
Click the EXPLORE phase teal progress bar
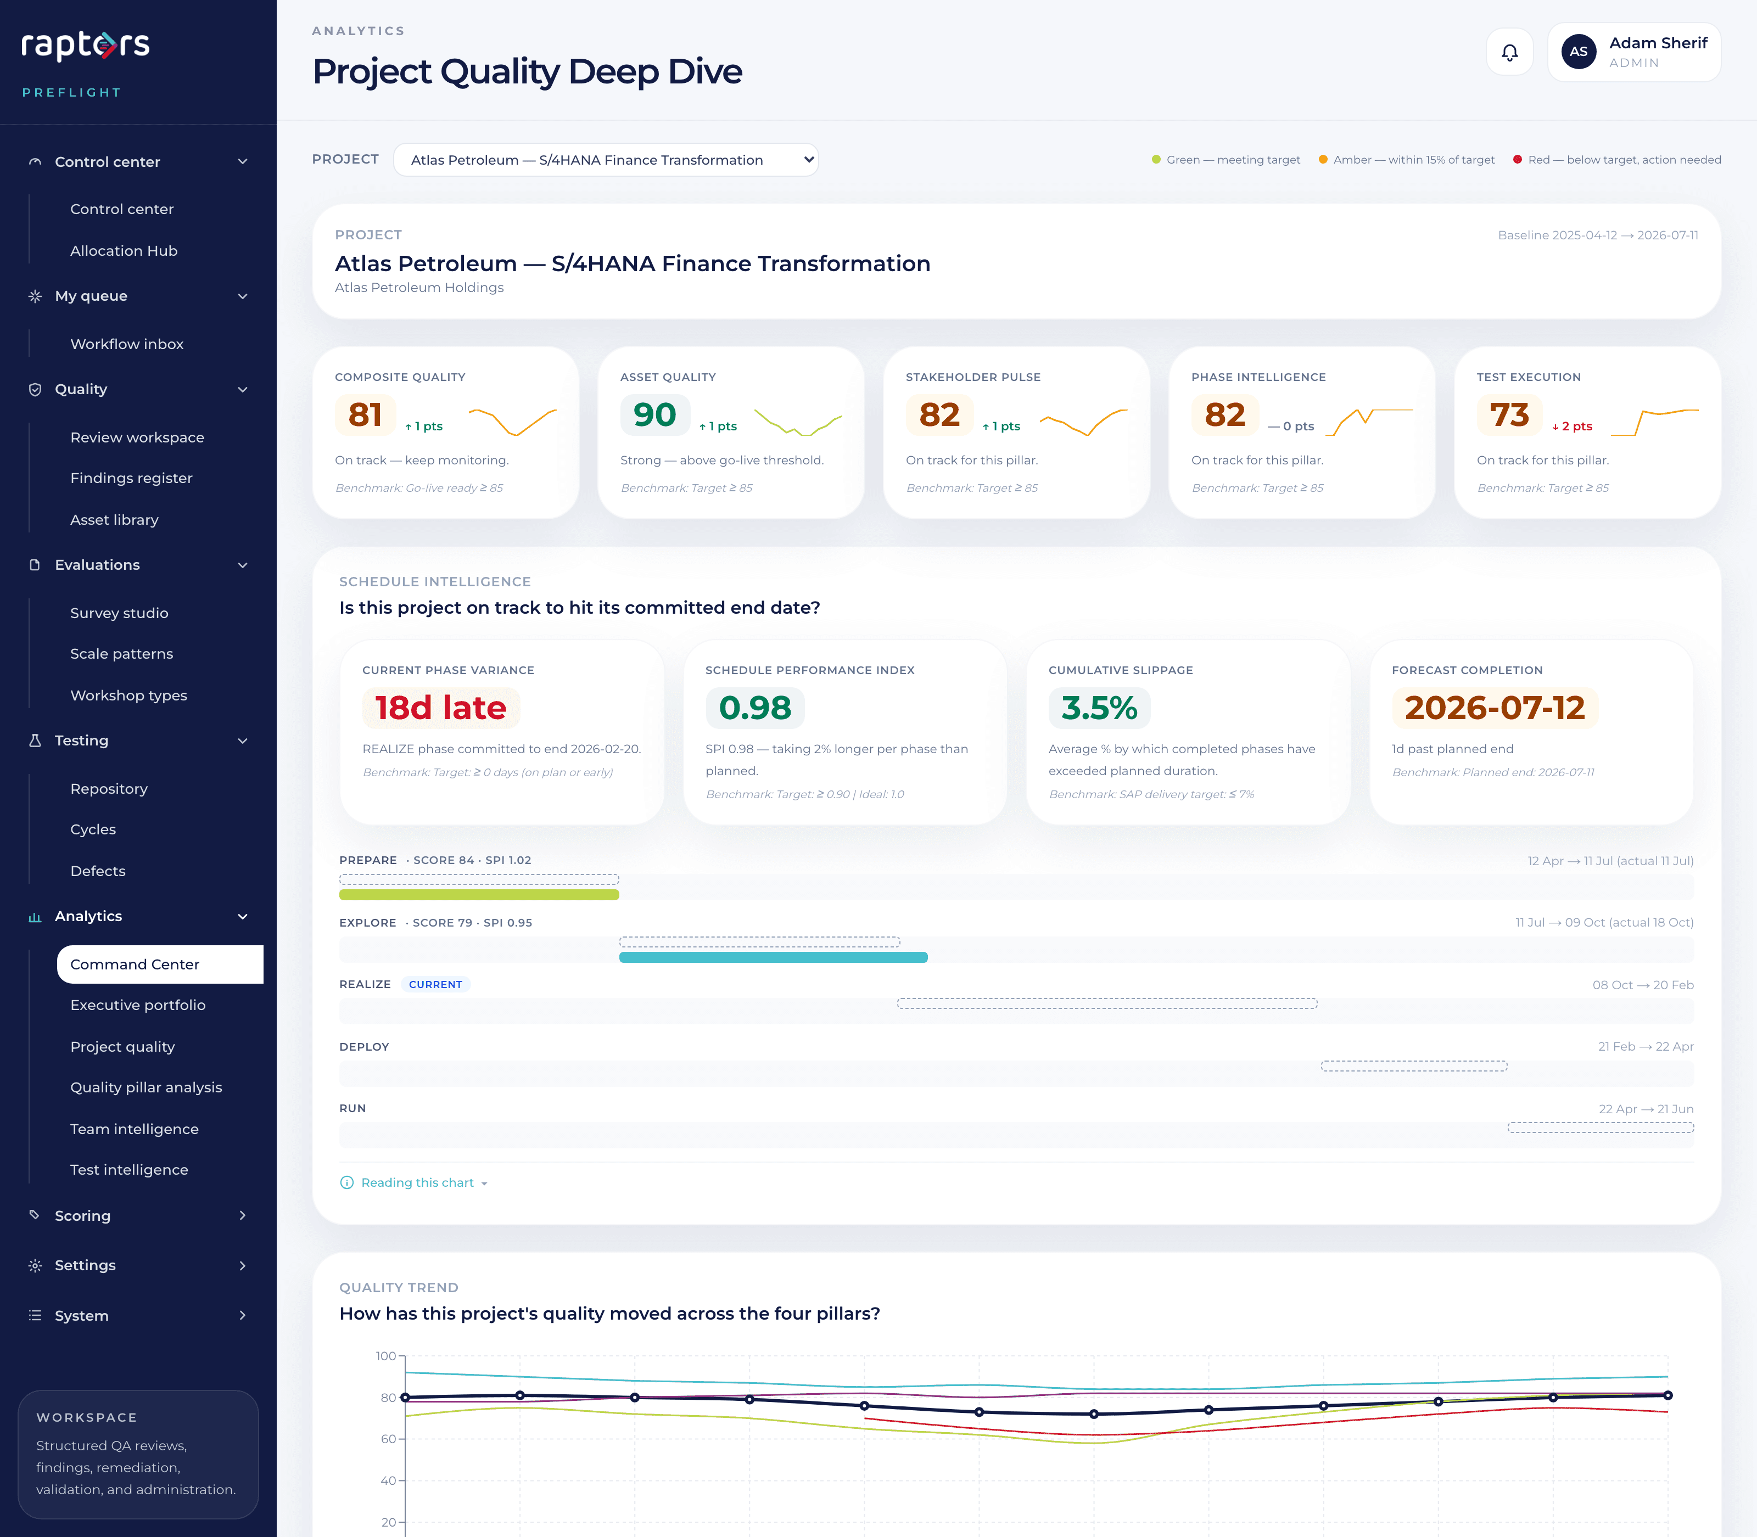(x=773, y=957)
